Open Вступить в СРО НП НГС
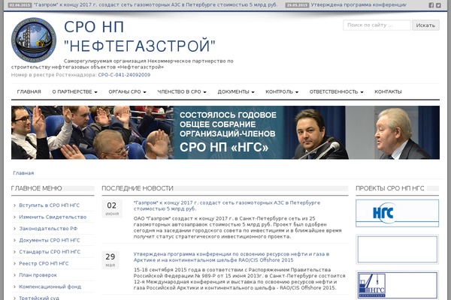Image resolution: width=451 pixels, height=300 pixels. click(49, 205)
